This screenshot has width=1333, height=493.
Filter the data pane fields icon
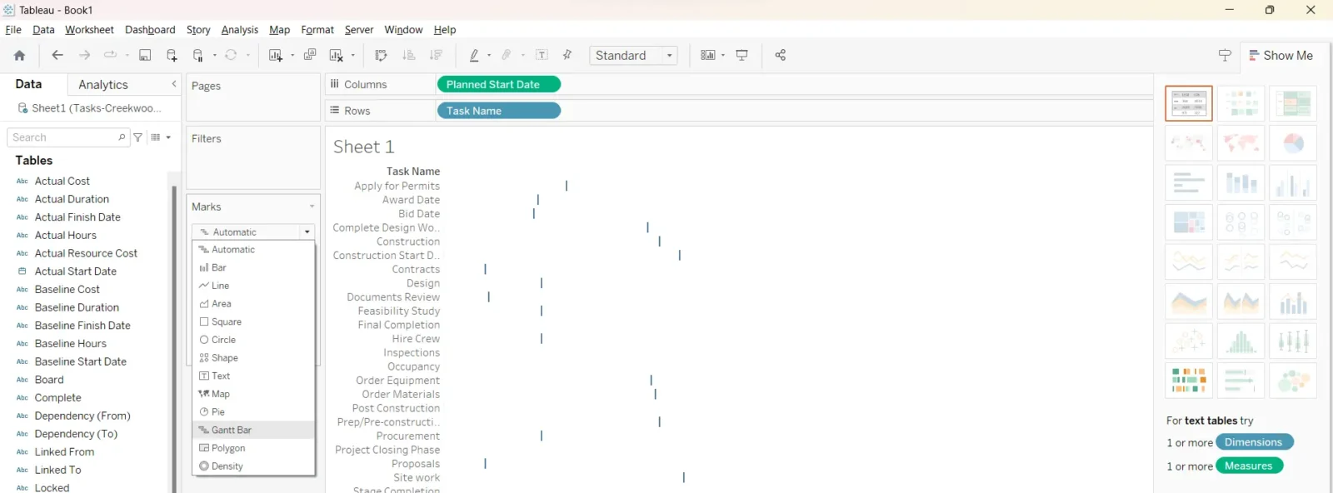click(x=138, y=137)
